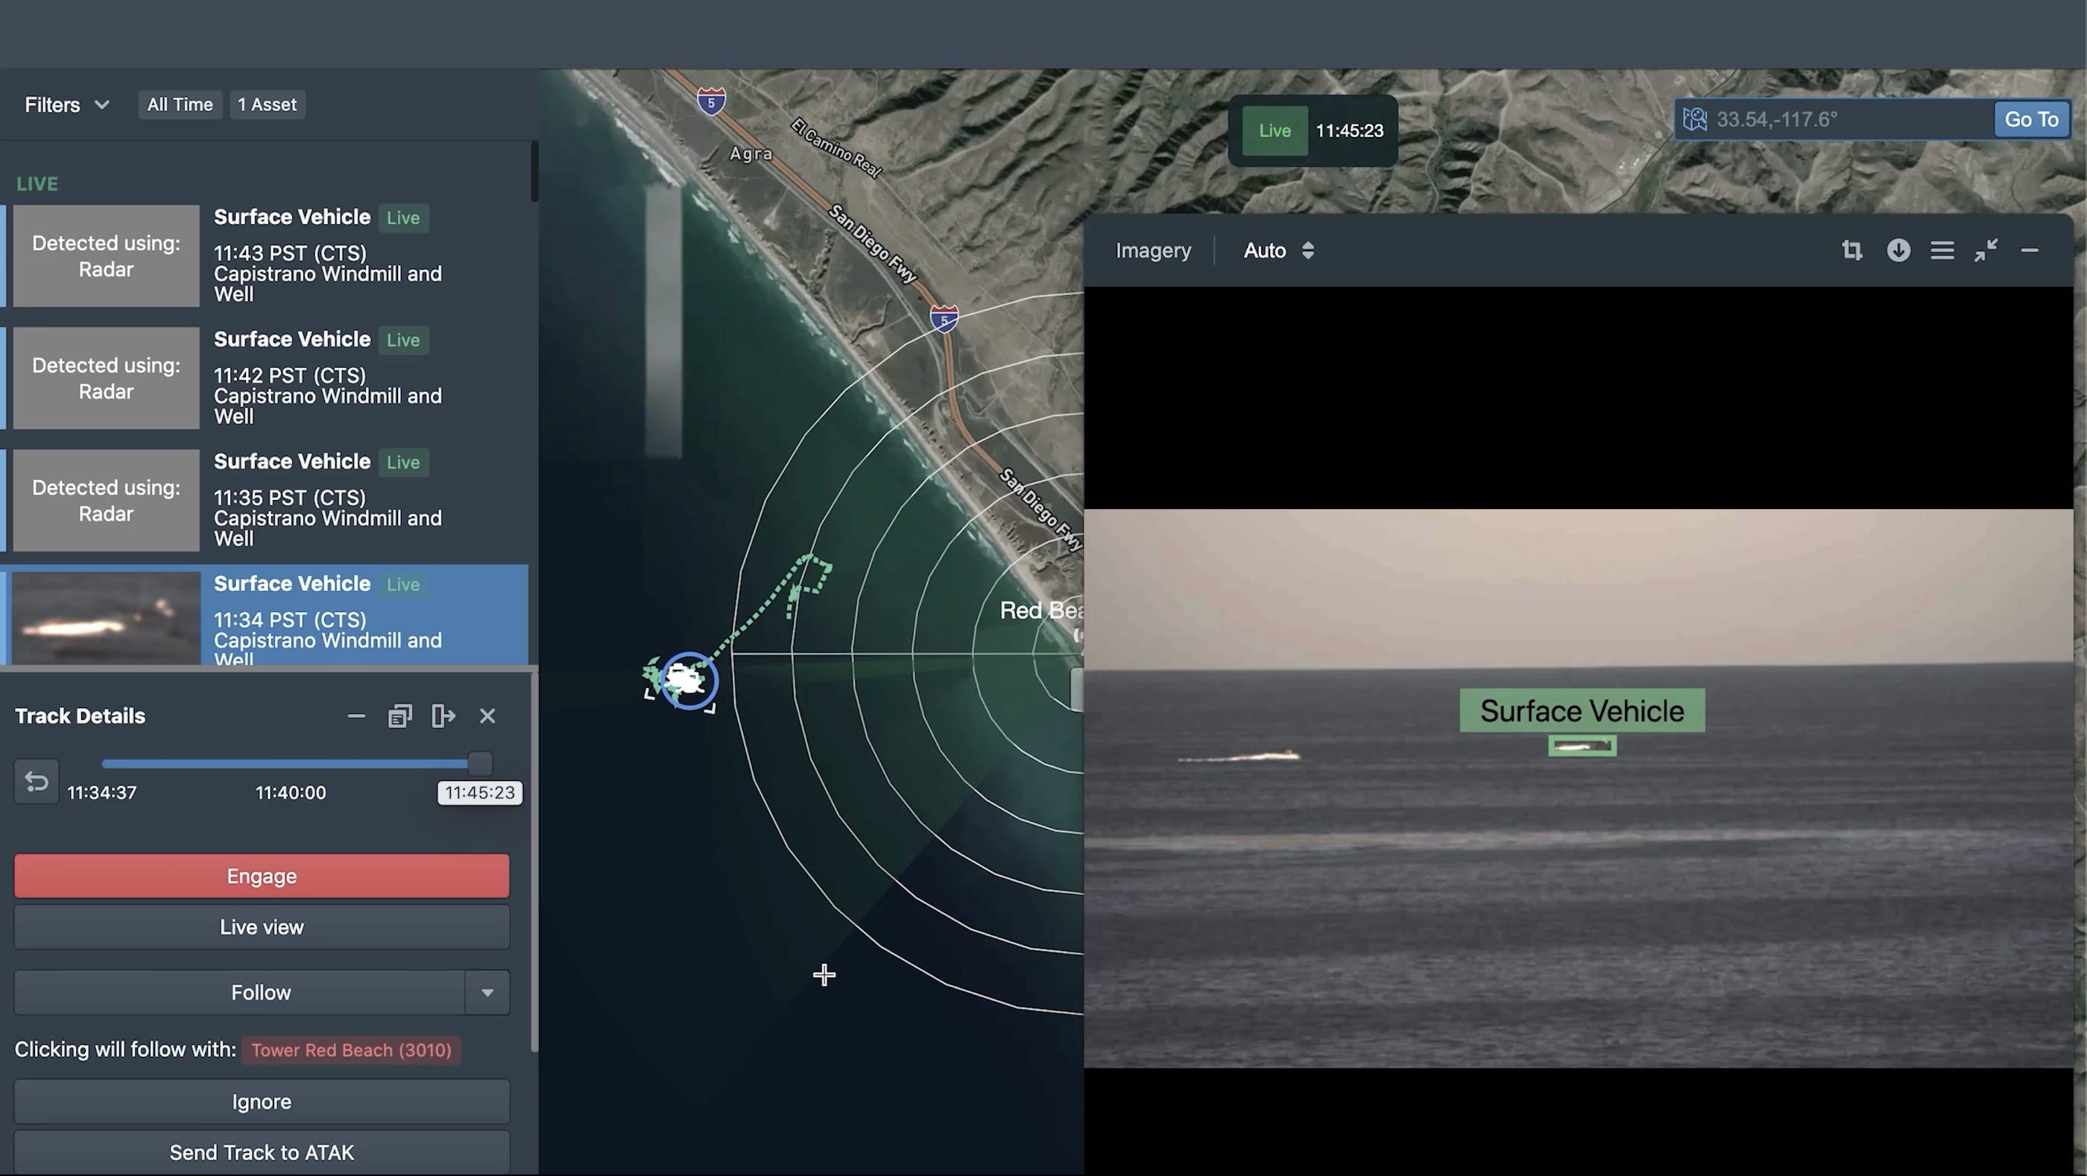Click the 1 Asset filter chip
Viewport: 2087px width, 1176px height.
pyautogui.click(x=267, y=104)
